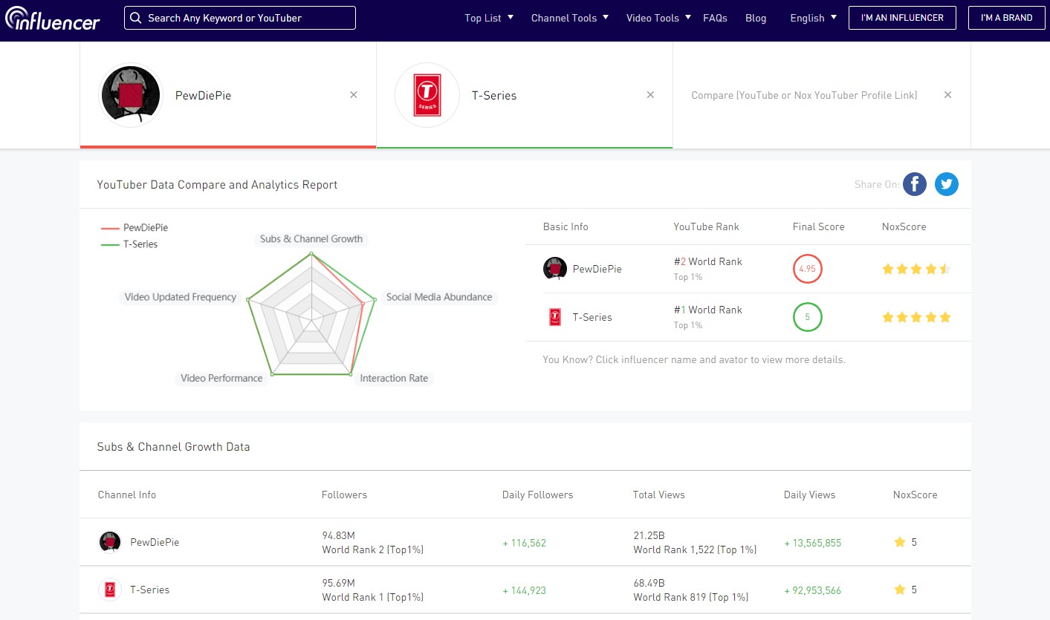
Task: Click the NoxInfluencer logo
Action: pos(53,19)
